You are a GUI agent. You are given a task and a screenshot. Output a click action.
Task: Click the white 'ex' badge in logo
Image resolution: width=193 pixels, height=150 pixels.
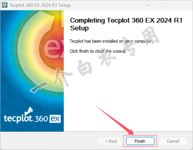click(55, 119)
